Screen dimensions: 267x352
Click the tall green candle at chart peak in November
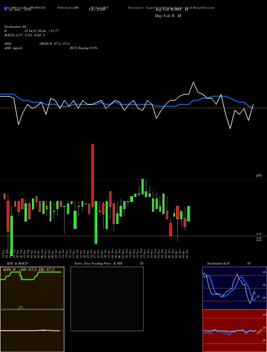[143, 187]
